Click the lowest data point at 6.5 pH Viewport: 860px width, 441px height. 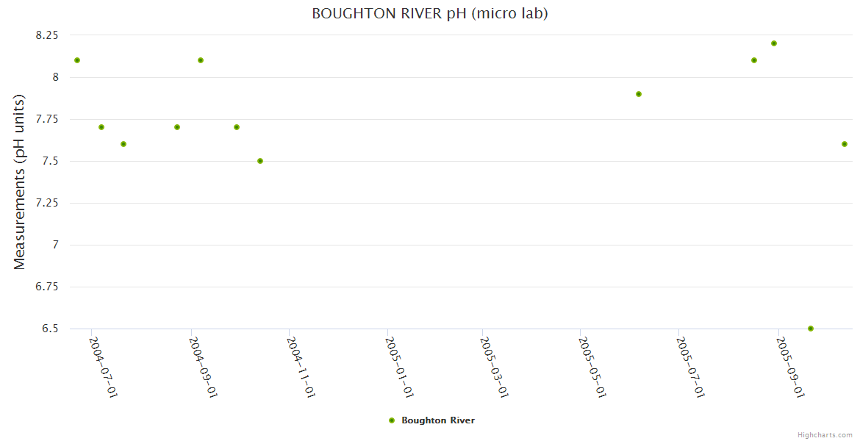click(811, 329)
